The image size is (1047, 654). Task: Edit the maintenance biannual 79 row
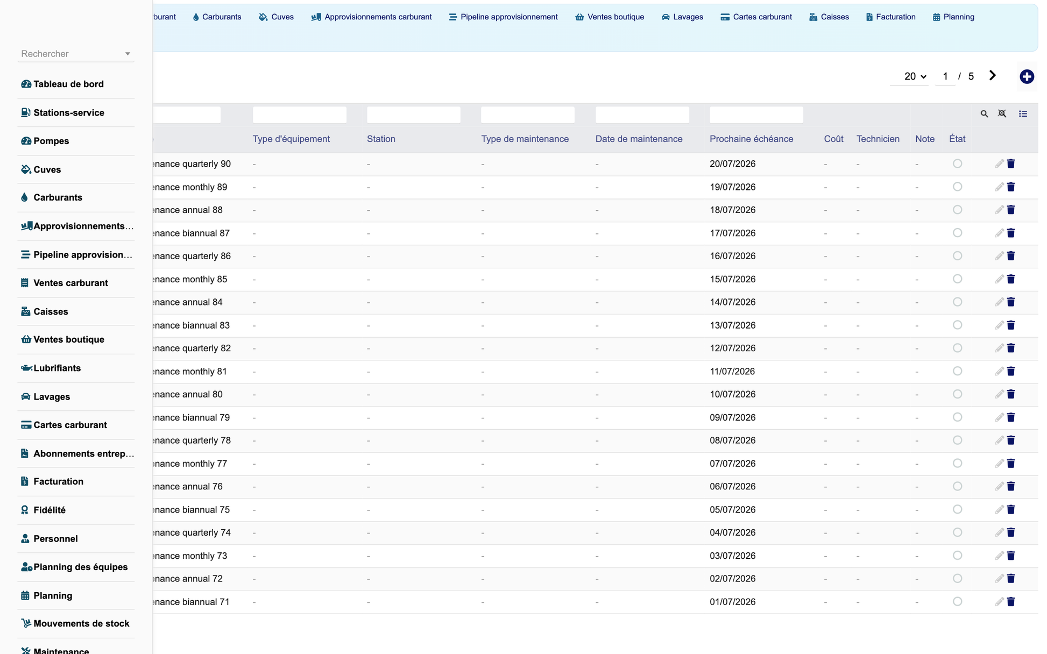click(x=999, y=417)
